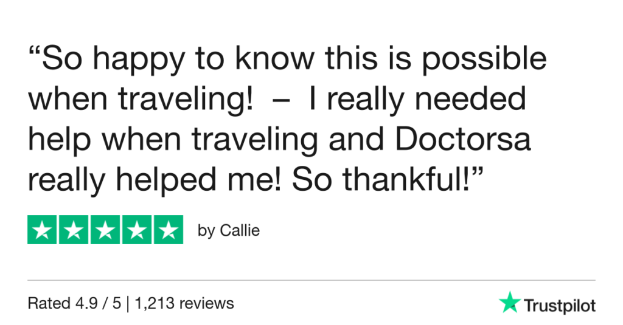The image size is (623, 325).
Task: Click the horizontal divider line
Action: pyautogui.click(x=311, y=280)
